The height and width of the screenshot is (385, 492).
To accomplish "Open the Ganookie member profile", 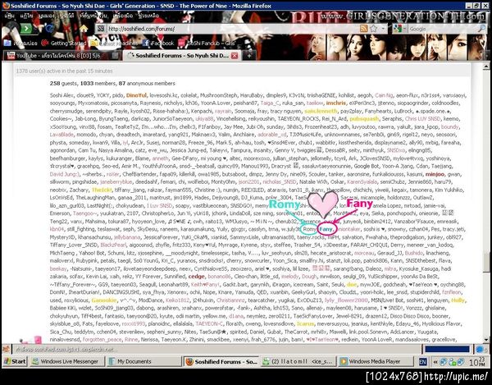I will (x=104, y=300).
